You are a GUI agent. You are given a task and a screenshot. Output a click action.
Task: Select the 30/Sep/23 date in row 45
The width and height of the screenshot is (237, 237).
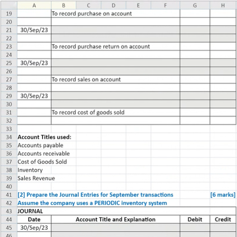[34, 228]
